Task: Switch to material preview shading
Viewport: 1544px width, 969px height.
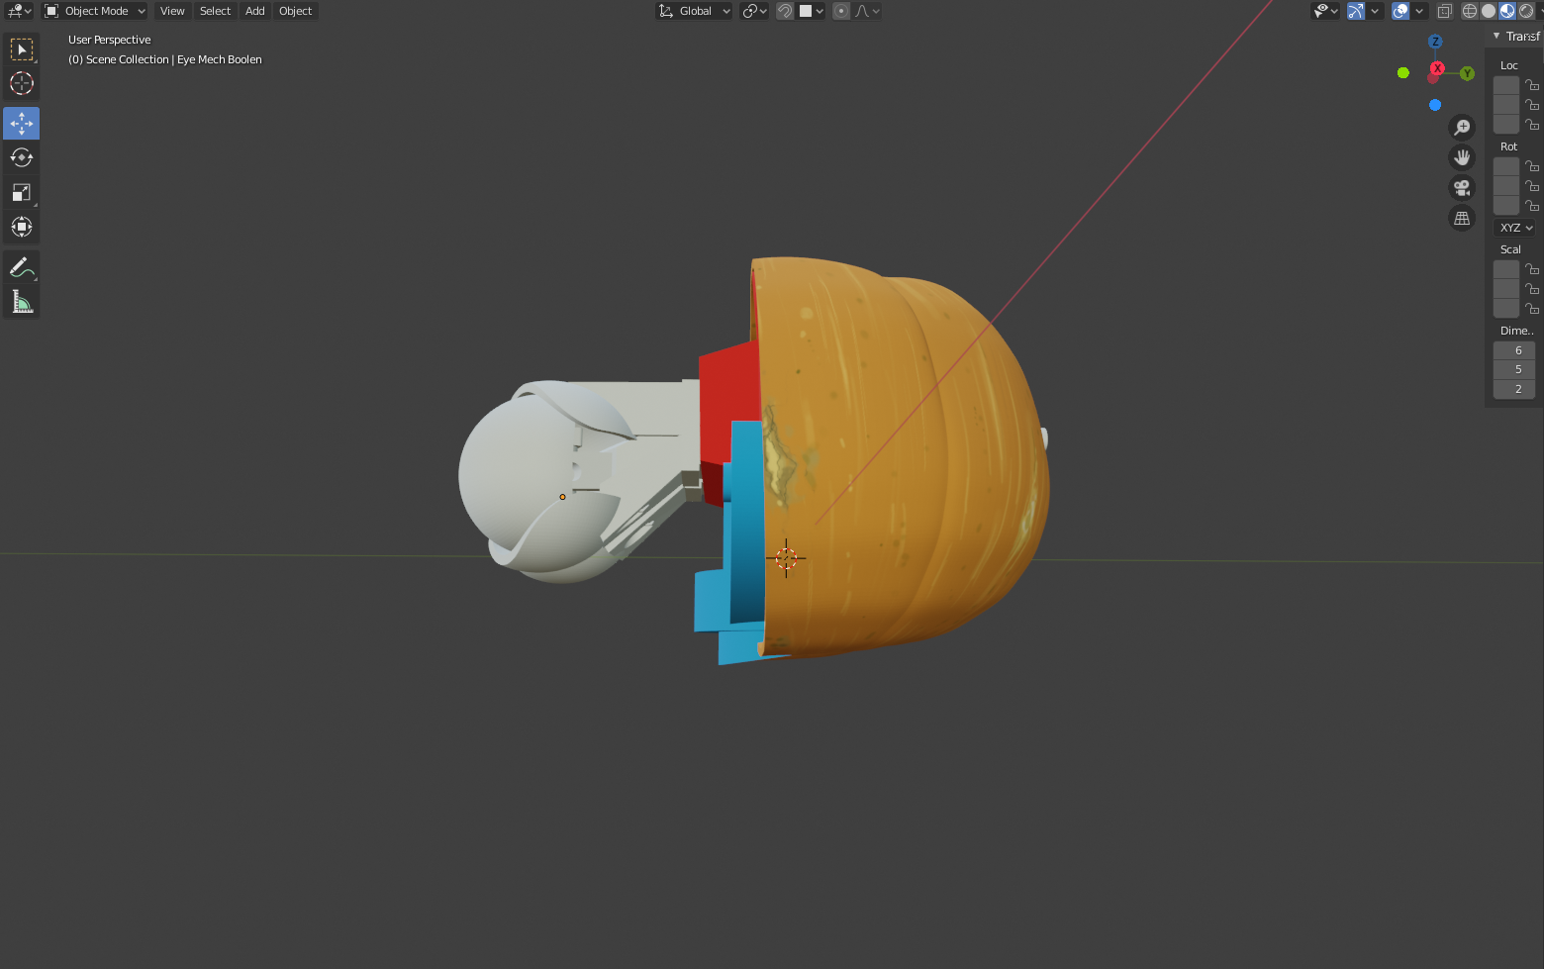Action: point(1507,11)
